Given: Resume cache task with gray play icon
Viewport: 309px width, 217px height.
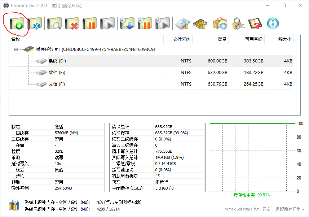Looking at the screenshot, I should pyautogui.click(x=107, y=24).
